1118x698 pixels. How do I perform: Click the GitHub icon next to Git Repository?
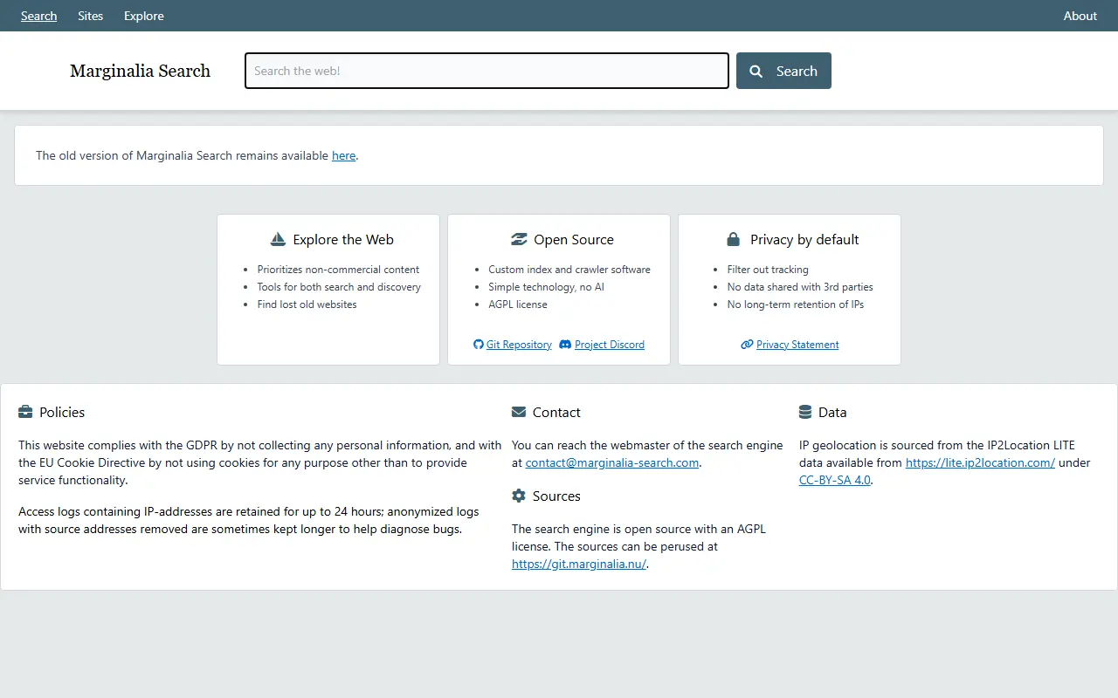tap(479, 345)
